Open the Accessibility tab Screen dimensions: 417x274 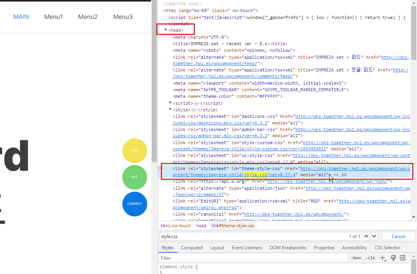(354, 248)
